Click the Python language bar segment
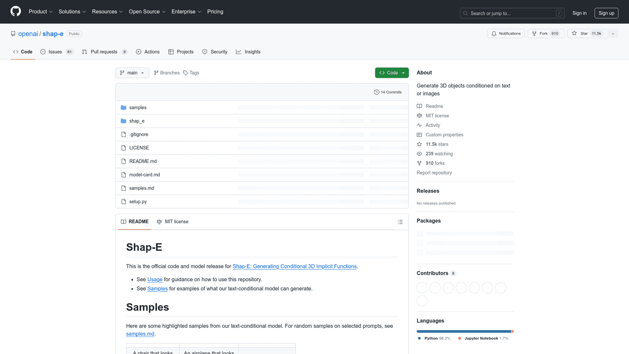This screenshot has height=354, width=629. tap(463, 331)
